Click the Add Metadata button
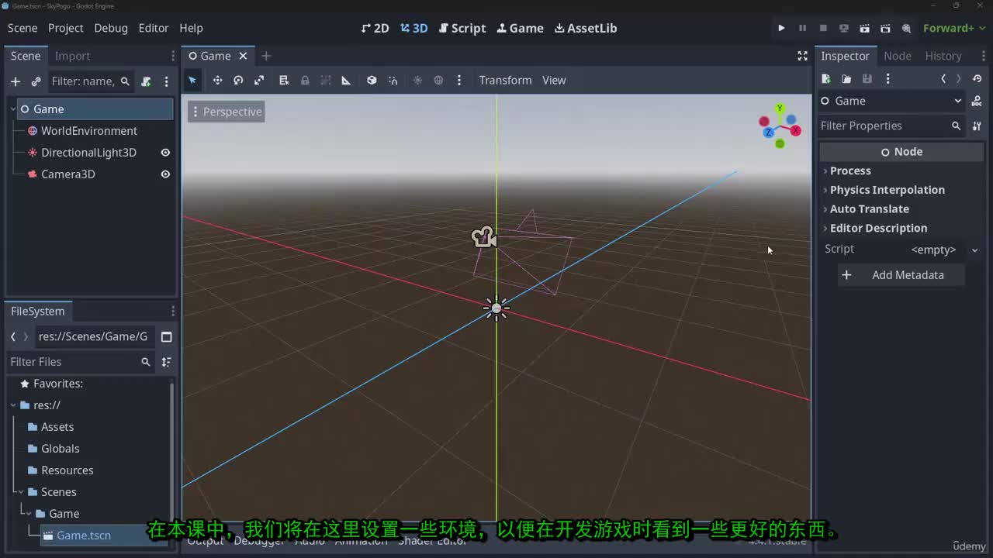 901,275
